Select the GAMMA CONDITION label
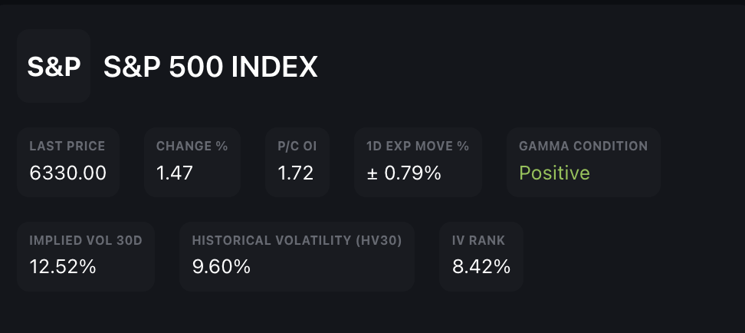 click(583, 146)
